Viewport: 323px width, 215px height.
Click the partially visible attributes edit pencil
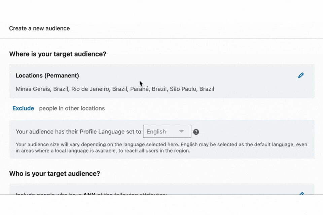pos(301,193)
